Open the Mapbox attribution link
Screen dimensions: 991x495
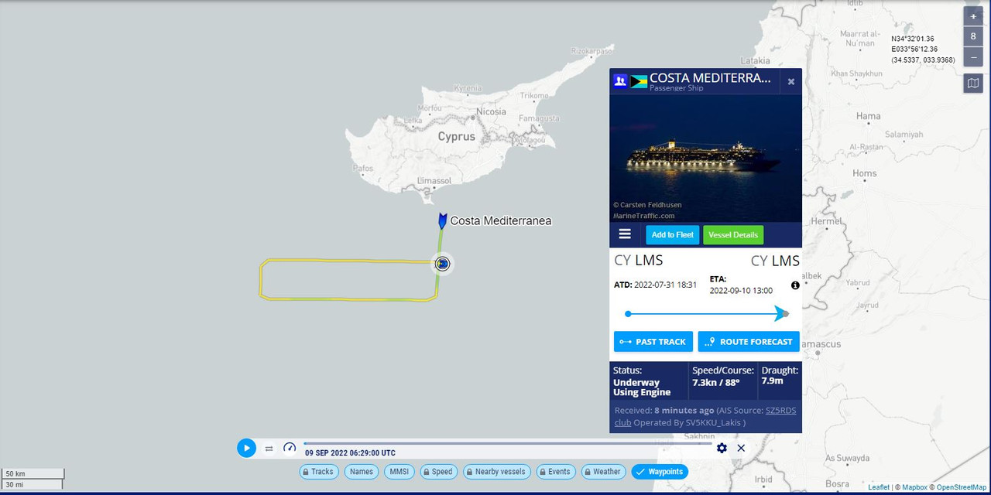[914, 487]
